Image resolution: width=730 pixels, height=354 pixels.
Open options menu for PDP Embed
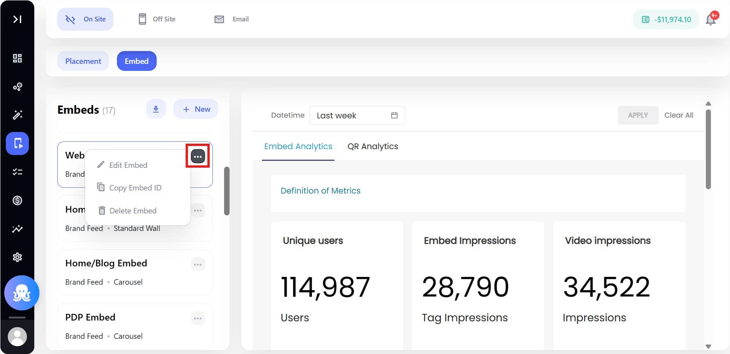198,318
